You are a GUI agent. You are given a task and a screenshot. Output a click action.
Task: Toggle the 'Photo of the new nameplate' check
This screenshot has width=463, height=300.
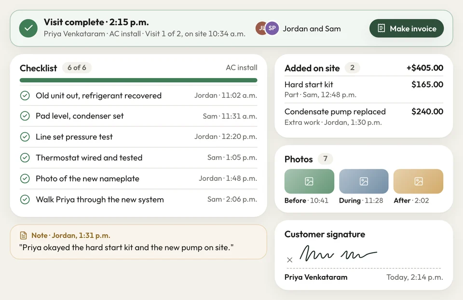(x=25, y=178)
